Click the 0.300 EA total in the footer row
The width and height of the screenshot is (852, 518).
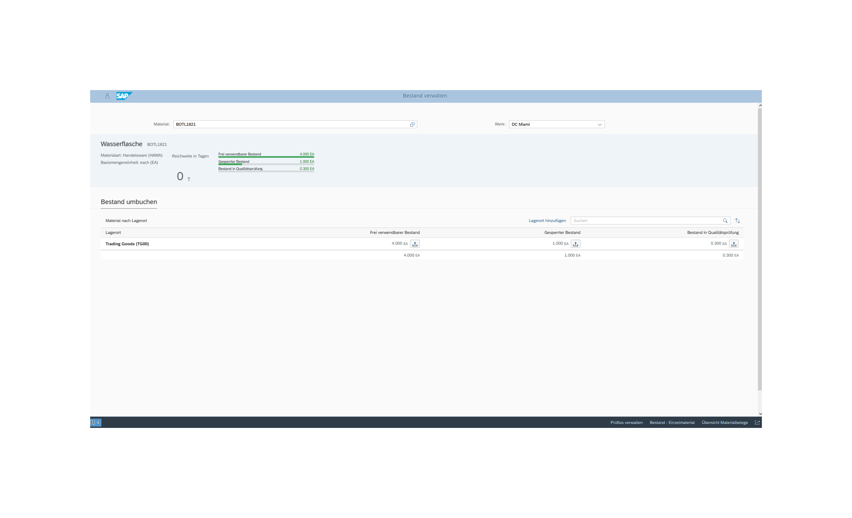click(731, 255)
